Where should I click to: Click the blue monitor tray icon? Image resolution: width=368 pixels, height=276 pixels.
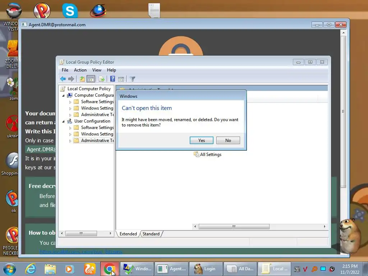click(x=323, y=269)
